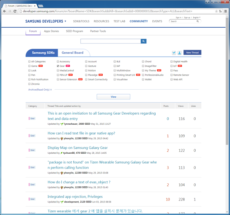Click the scrollbar down arrow
The width and height of the screenshot is (230, 215).
[x=227, y=212]
